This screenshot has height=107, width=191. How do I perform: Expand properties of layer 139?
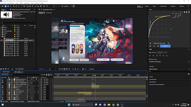(8, 79)
